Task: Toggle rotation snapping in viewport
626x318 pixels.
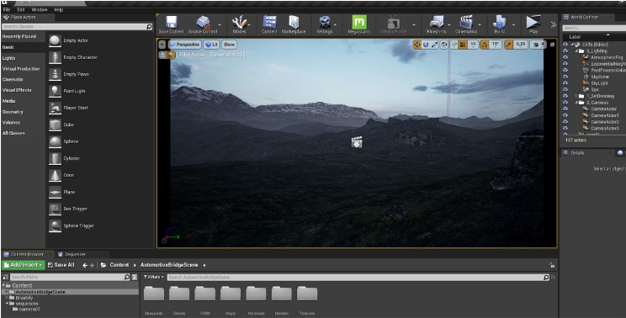Action: coord(485,45)
